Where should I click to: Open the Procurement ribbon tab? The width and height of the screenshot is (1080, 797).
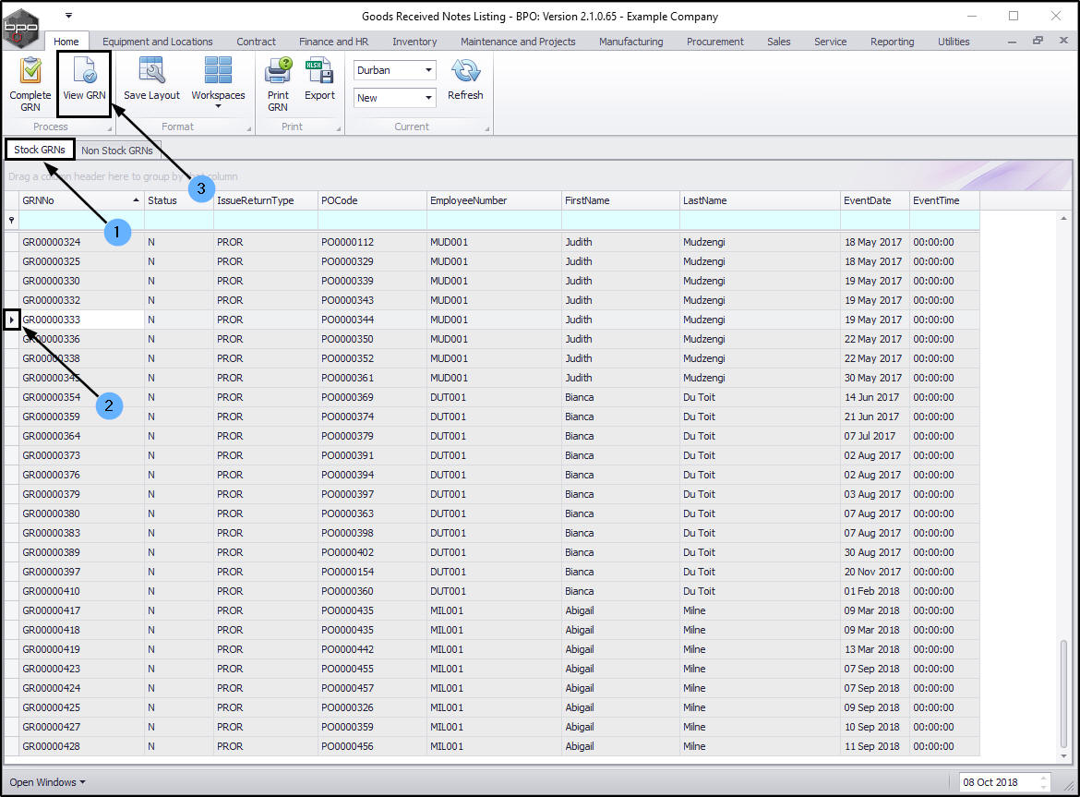(x=714, y=42)
